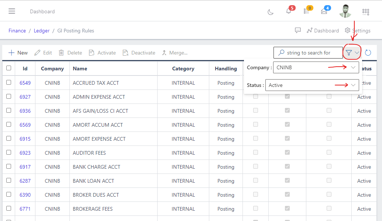Select all rows with header checkbox
Viewport: 382px width, 221px height.
pos(8,68)
